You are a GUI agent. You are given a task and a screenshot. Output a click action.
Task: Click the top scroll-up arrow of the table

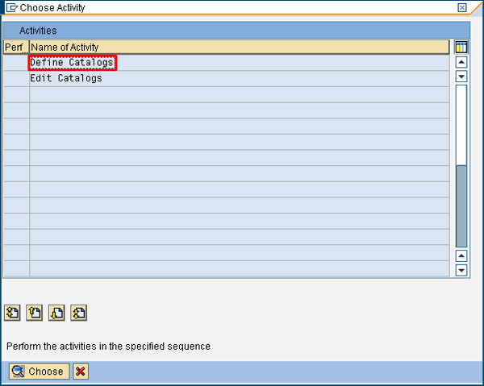[x=461, y=62]
